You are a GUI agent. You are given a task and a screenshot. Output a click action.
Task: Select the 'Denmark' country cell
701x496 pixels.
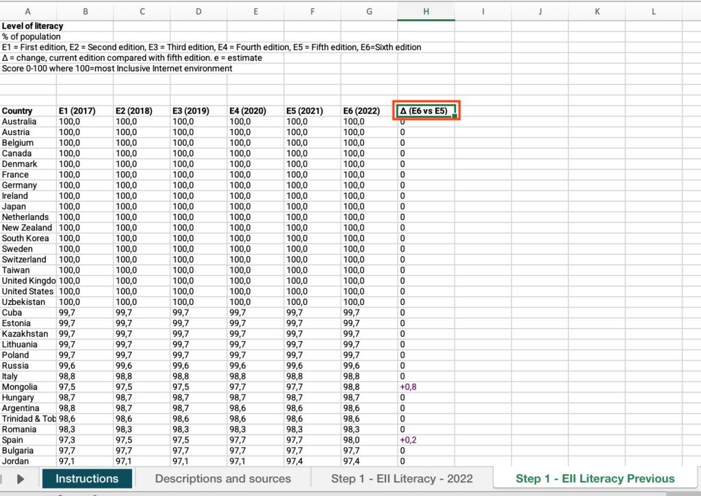28,164
